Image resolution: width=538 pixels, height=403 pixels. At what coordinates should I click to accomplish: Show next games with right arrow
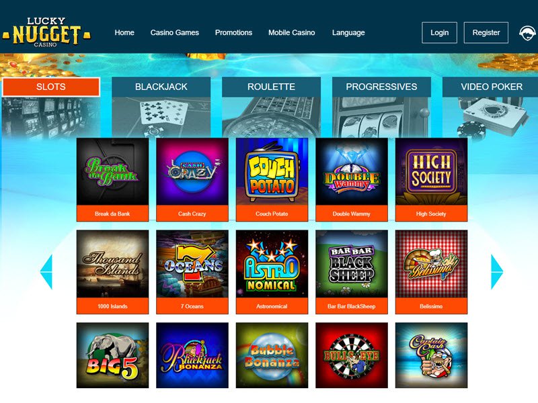(497, 272)
